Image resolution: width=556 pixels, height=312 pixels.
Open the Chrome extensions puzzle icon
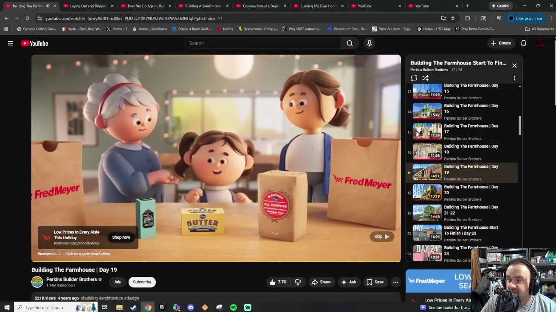coord(467,18)
